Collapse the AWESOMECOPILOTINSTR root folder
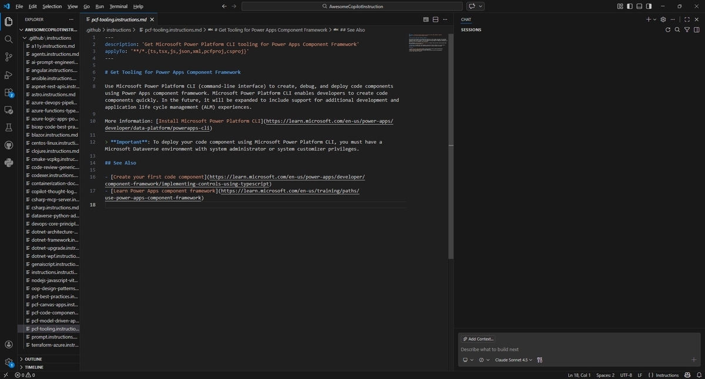 49,29
